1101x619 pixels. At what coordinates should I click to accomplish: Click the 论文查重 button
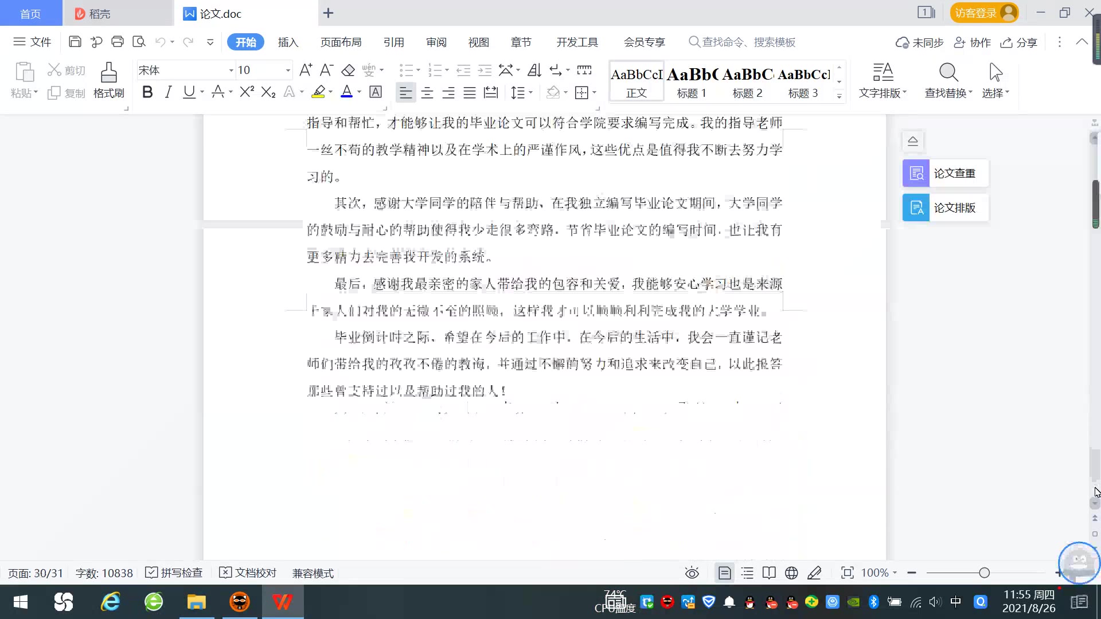[x=946, y=173]
